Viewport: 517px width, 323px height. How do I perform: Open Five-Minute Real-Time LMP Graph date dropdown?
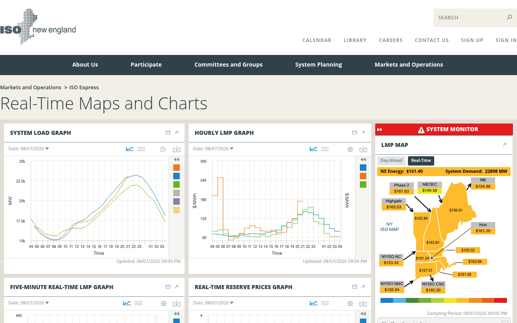pyautogui.click(x=29, y=303)
